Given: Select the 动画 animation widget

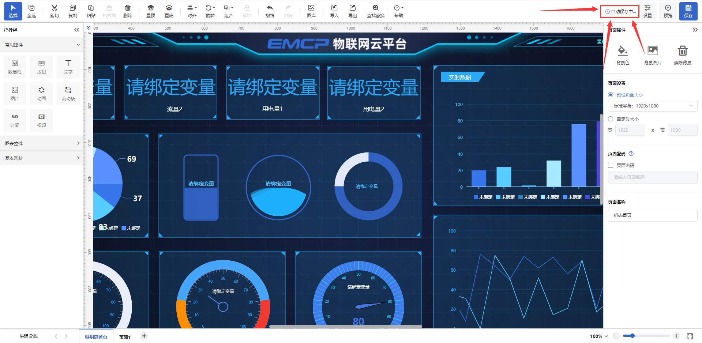Looking at the screenshot, I should [41, 94].
